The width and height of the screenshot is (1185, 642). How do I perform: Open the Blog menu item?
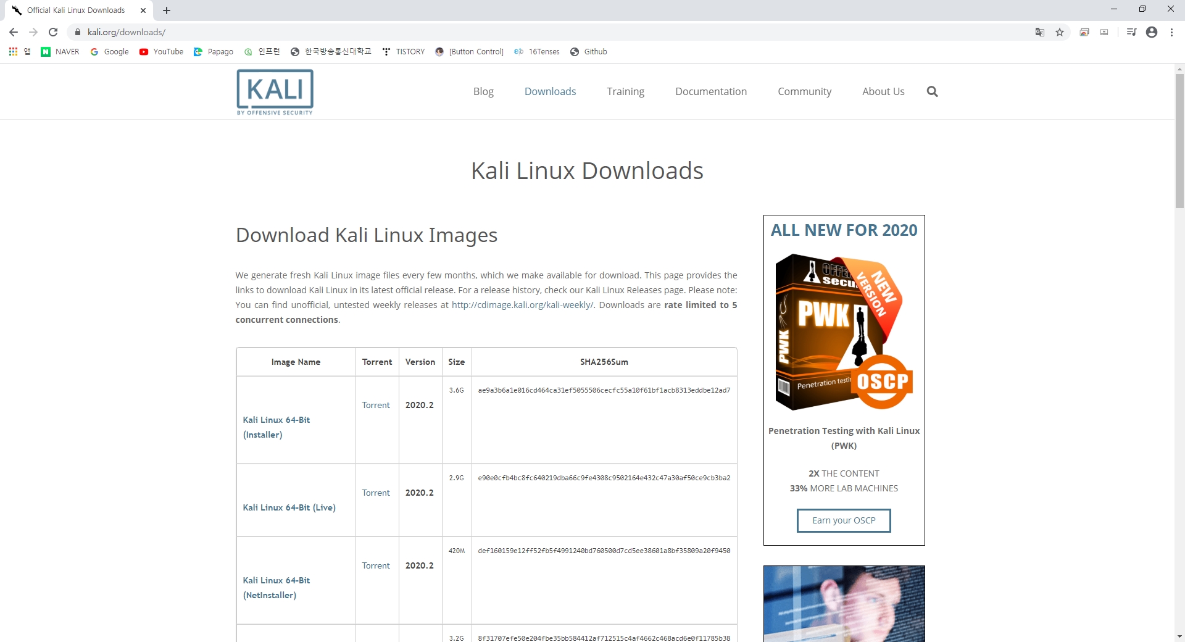[x=483, y=91]
